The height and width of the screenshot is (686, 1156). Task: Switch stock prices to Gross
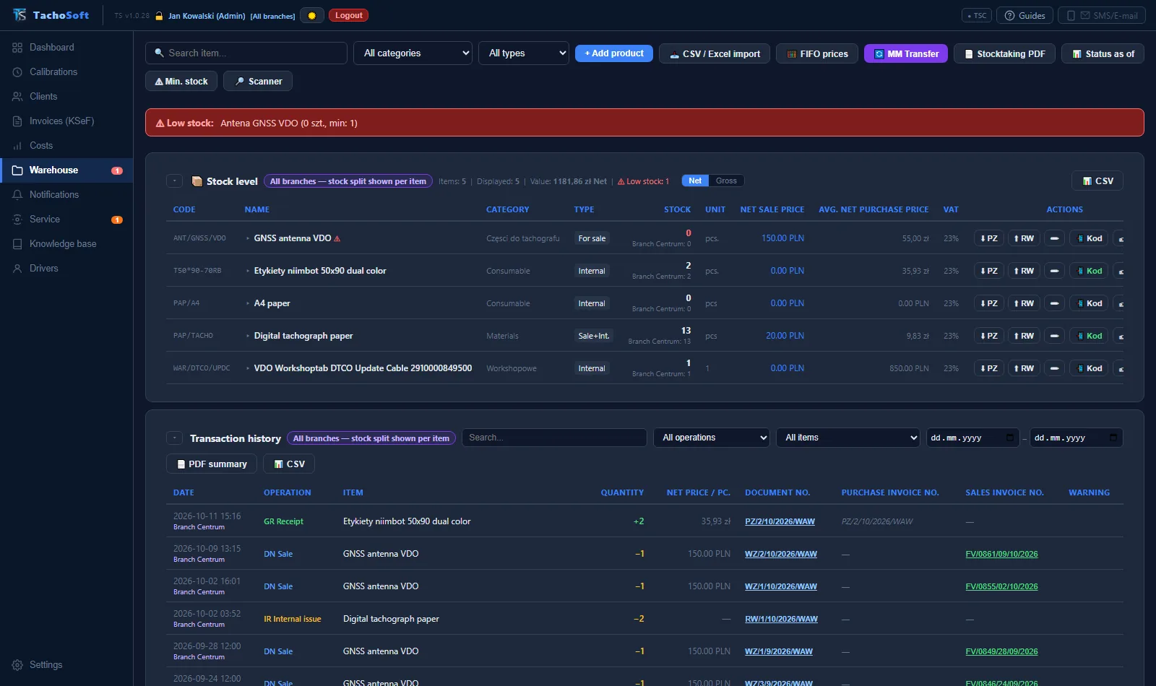pos(726,181)
